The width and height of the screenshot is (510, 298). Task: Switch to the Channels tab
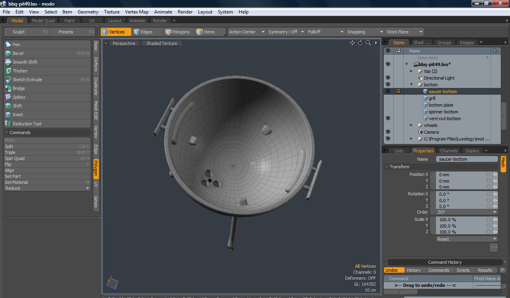tap(449, 151)
